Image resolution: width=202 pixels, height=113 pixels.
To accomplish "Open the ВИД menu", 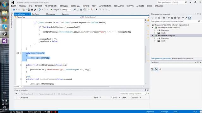I will click(30, 6).
